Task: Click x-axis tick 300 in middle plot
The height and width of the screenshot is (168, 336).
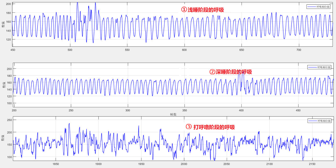Action: (x=128, y=111)
